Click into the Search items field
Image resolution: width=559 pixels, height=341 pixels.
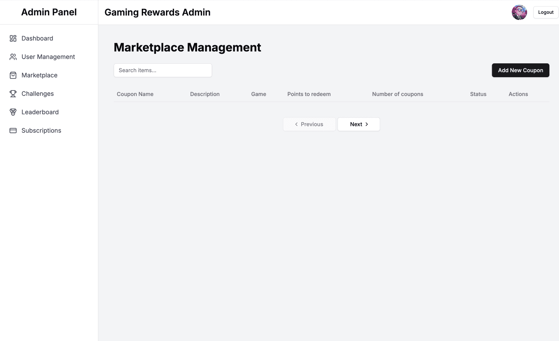[x=163, y=70]
